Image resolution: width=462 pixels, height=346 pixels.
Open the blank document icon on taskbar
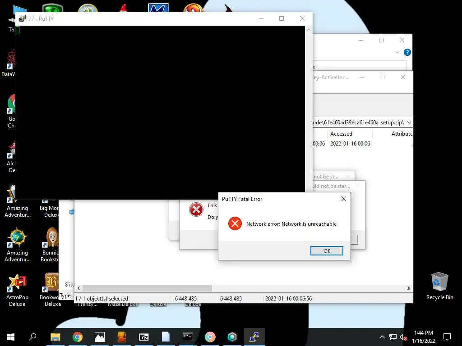pos(166,337)
